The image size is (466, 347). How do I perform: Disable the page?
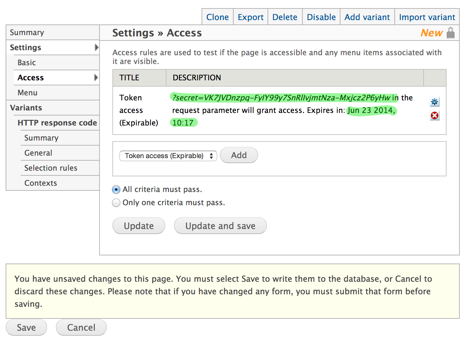tap(321, 17)
